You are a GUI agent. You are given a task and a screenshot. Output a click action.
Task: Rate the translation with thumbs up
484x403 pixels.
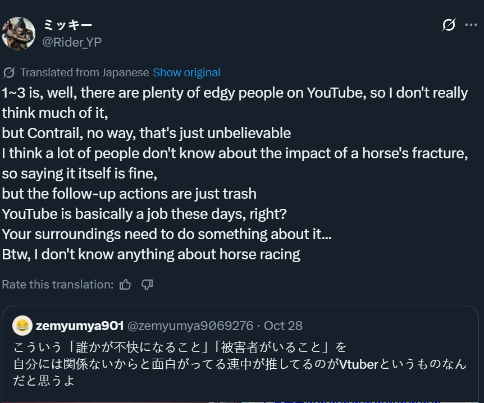[x=125, y=285]
